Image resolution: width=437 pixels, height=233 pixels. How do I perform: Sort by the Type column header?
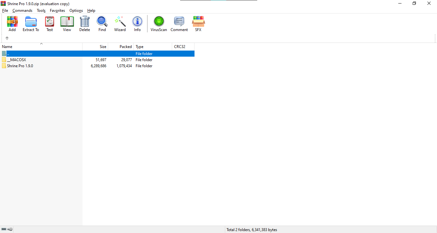pos(153,47)
